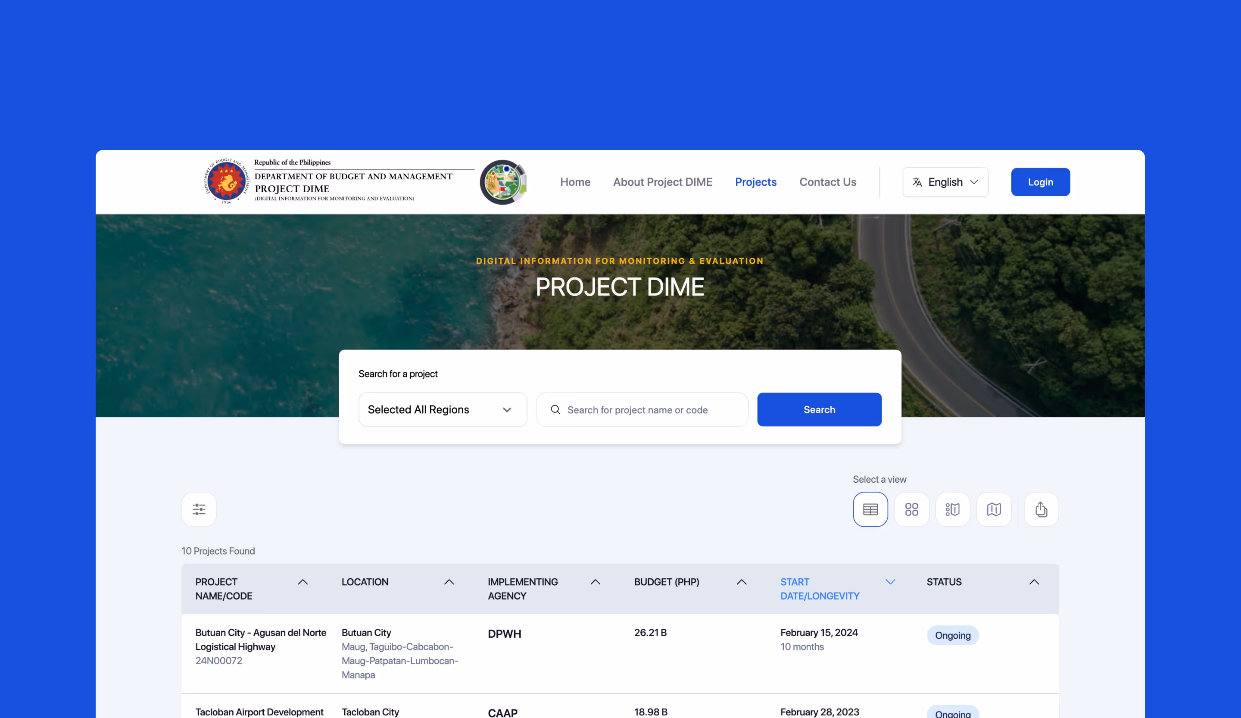Open the Selected All Regions dropdown
The image size is (1241, 718).
[442, 409]
